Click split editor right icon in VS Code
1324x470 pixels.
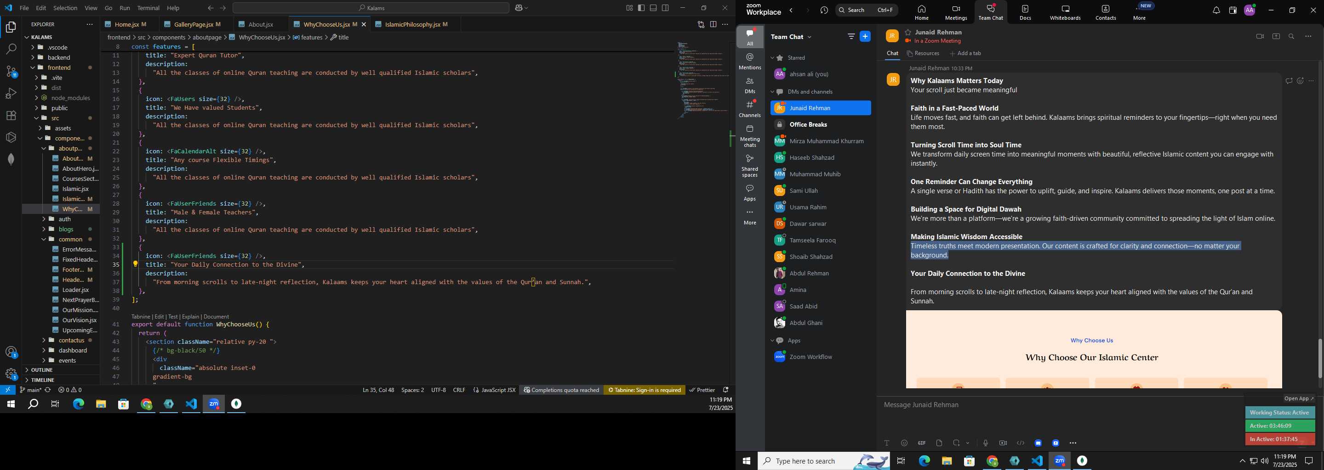[x=713, y=24]
